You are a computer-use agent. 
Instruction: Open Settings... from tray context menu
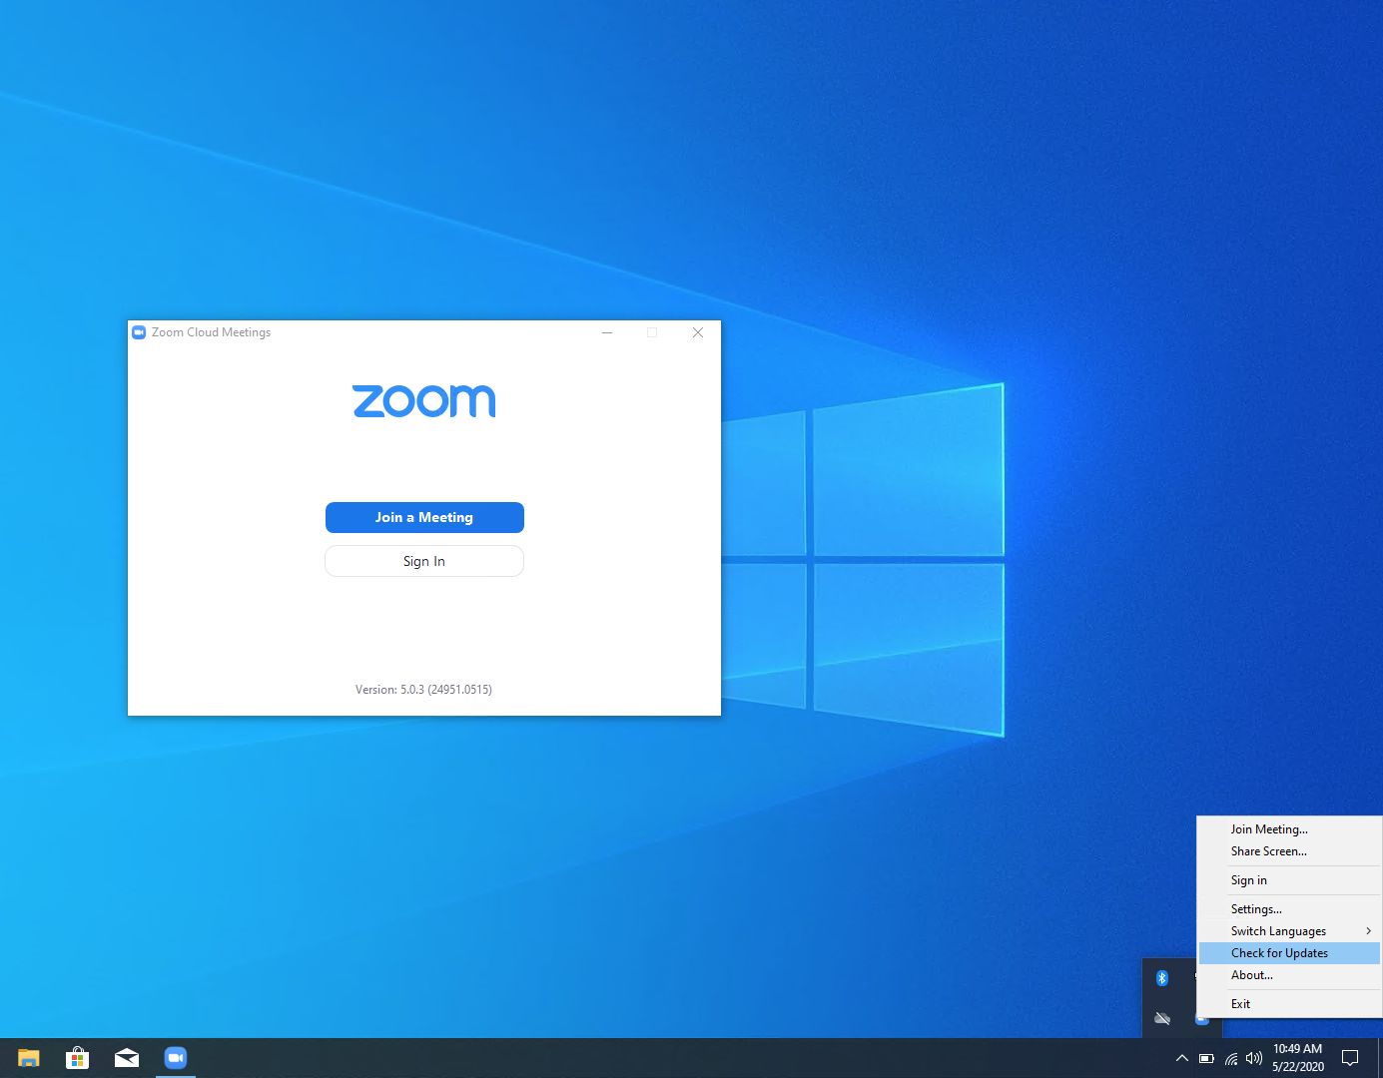[1289, 909]
